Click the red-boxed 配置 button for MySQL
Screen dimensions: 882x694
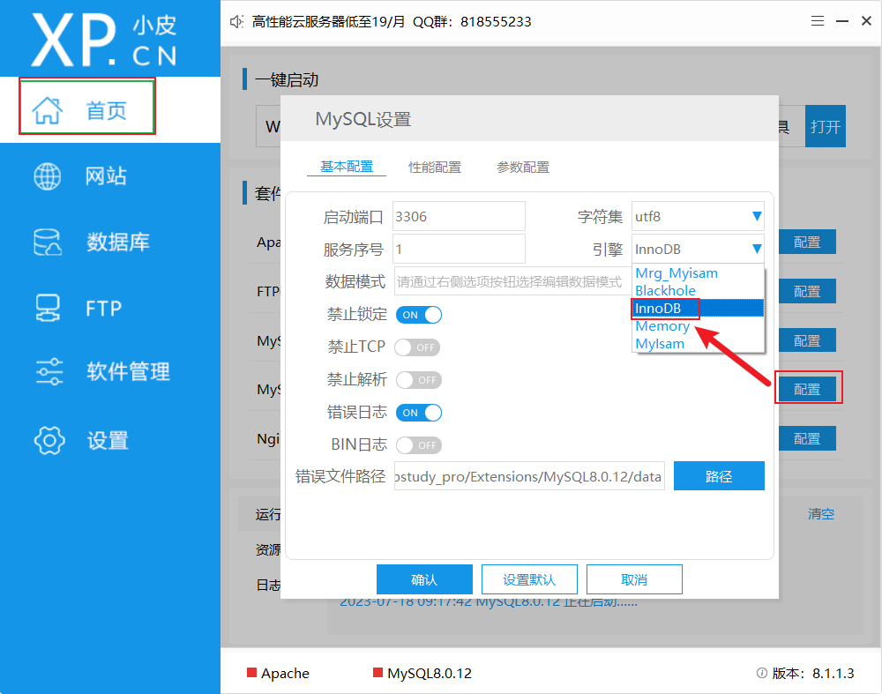[x=807, y=389]
